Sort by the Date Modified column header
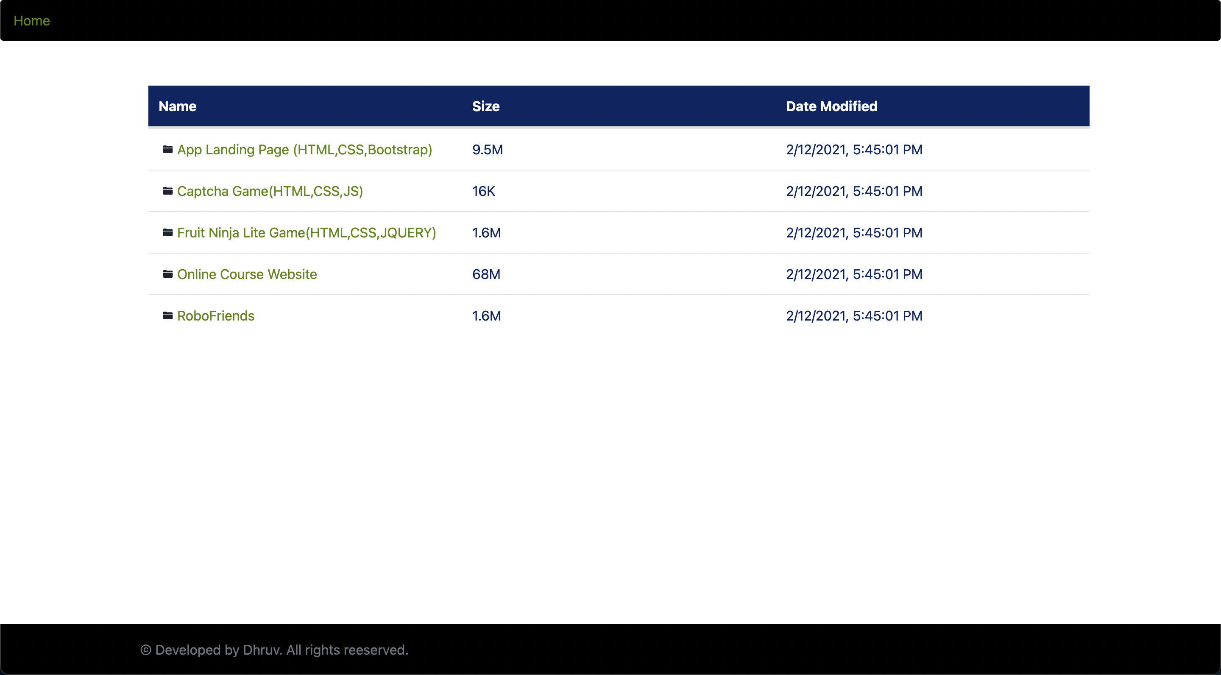The height and width of the screenshot is (675, 1221). (x=831, y=106)
